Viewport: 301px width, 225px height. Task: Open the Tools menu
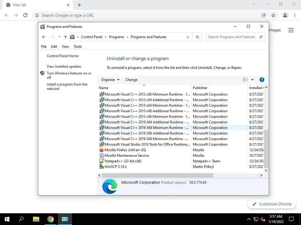pos(78,47)
